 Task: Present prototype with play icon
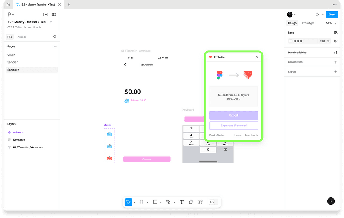pyautogui.click(x=317, y=15)
